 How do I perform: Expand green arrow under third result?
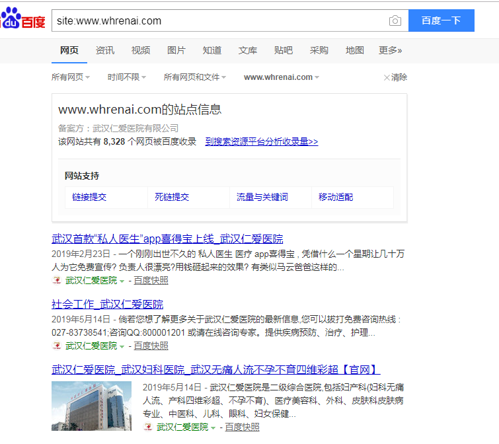click(x=213, y=427)
